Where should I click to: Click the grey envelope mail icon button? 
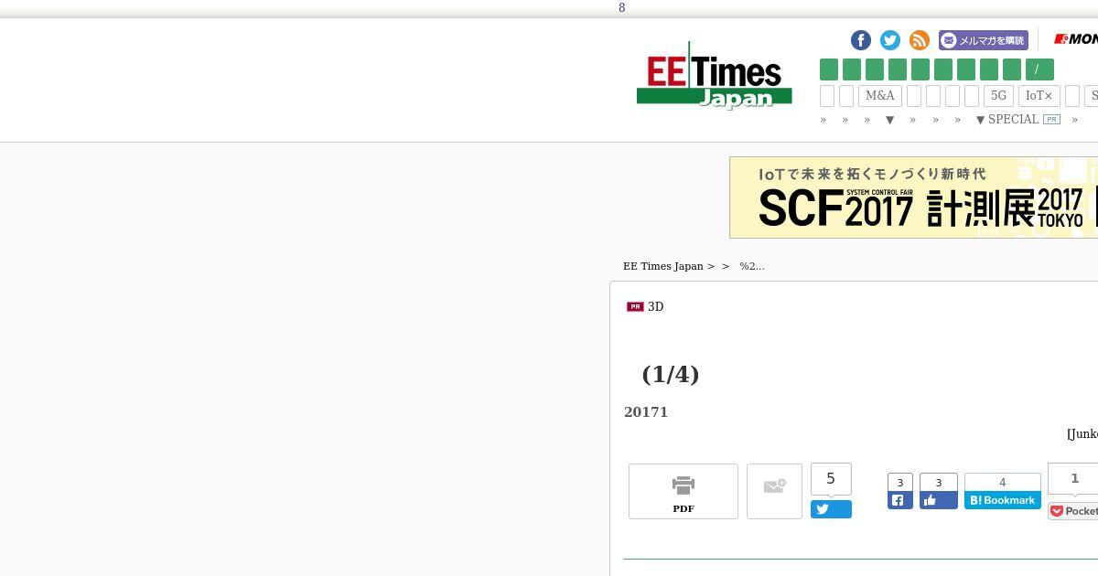click(x=774, y=492)
